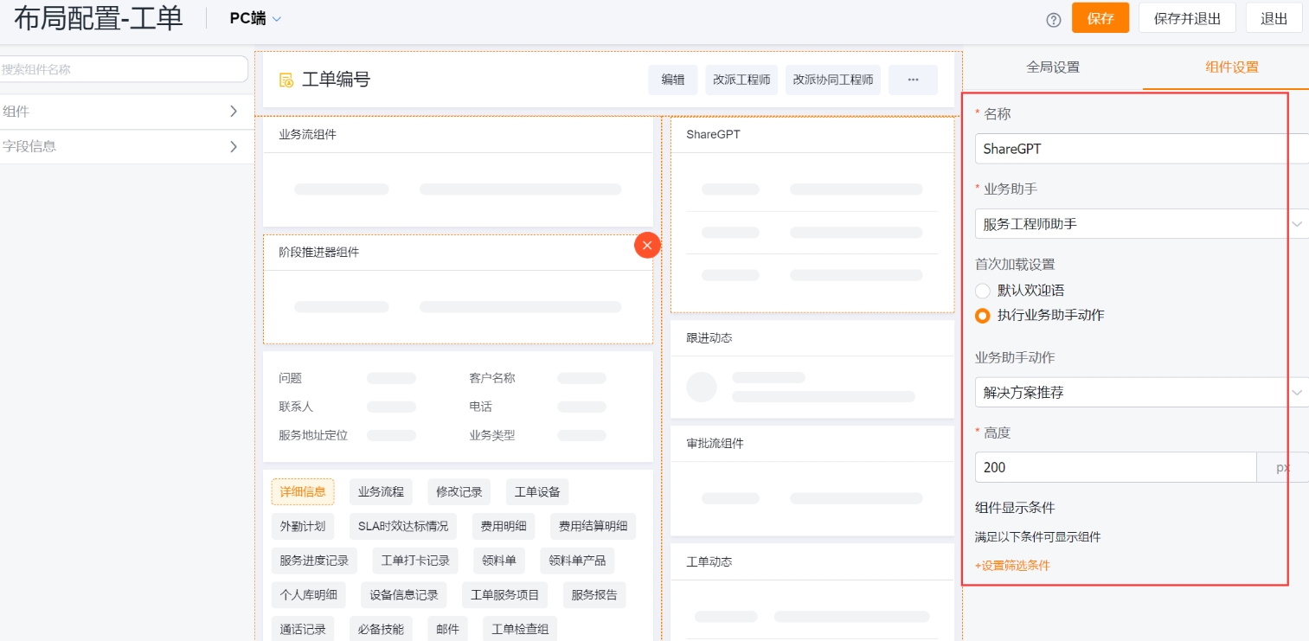This screenshot has width=1309, height=641.
Task: Select the 跟进动态 component card
Action: pos(812,370)
